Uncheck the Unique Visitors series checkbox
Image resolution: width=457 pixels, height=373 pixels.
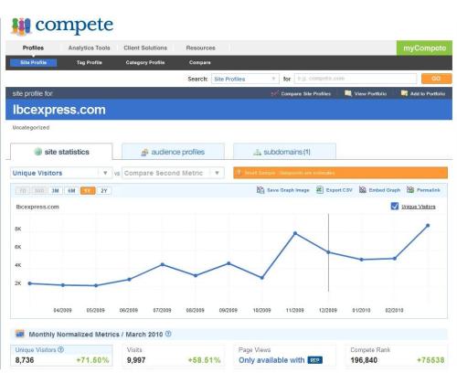pyautogui.click(x=394, y=207)
